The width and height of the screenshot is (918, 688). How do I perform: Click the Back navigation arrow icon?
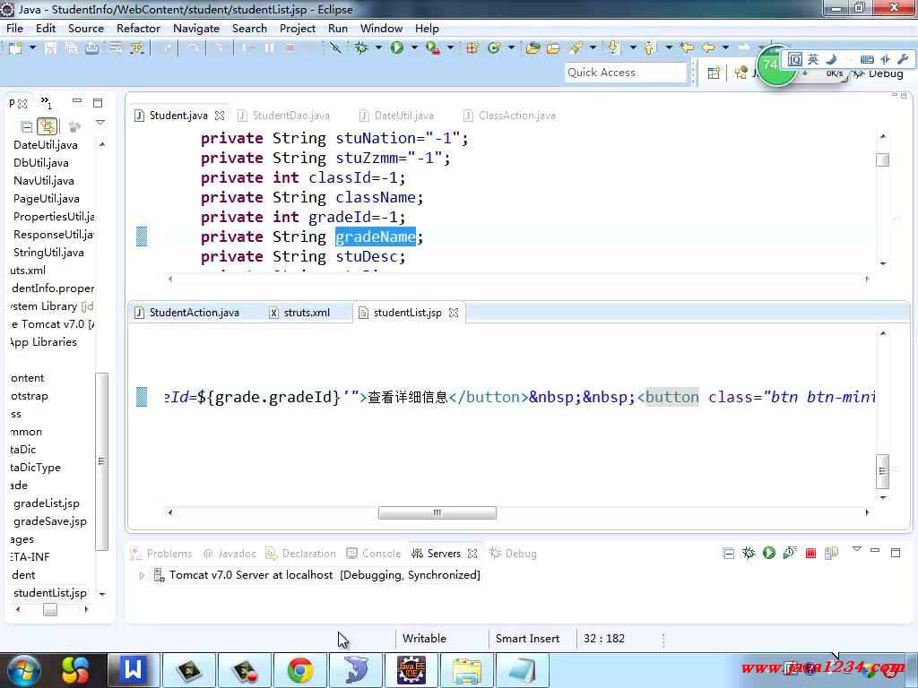(708, 48)
